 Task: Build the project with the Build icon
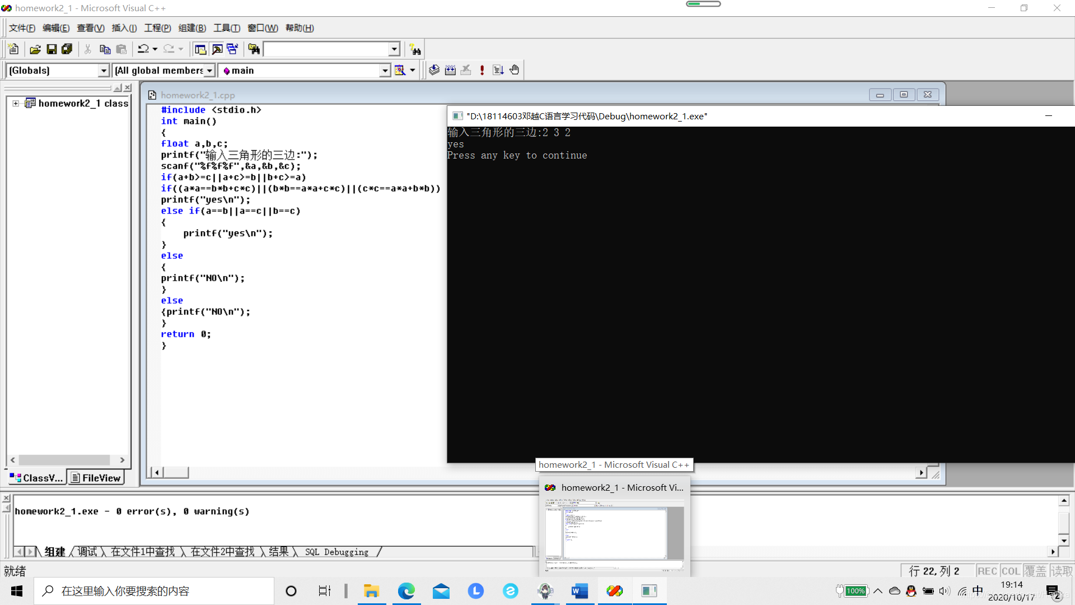(x=450, y=70)
